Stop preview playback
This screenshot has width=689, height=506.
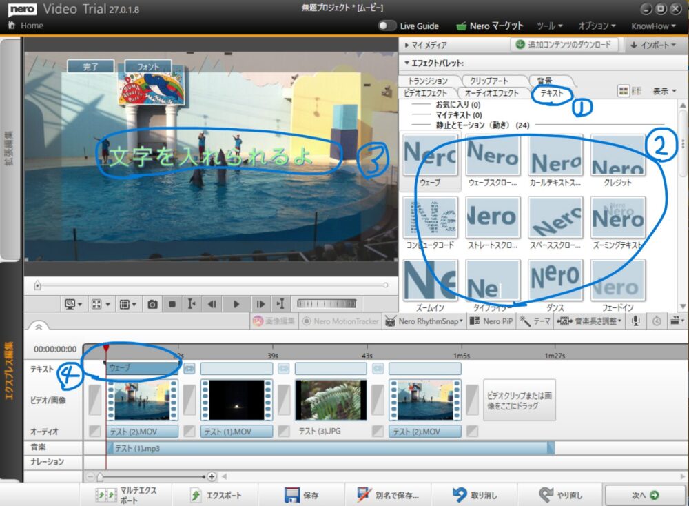pos(172,304)
